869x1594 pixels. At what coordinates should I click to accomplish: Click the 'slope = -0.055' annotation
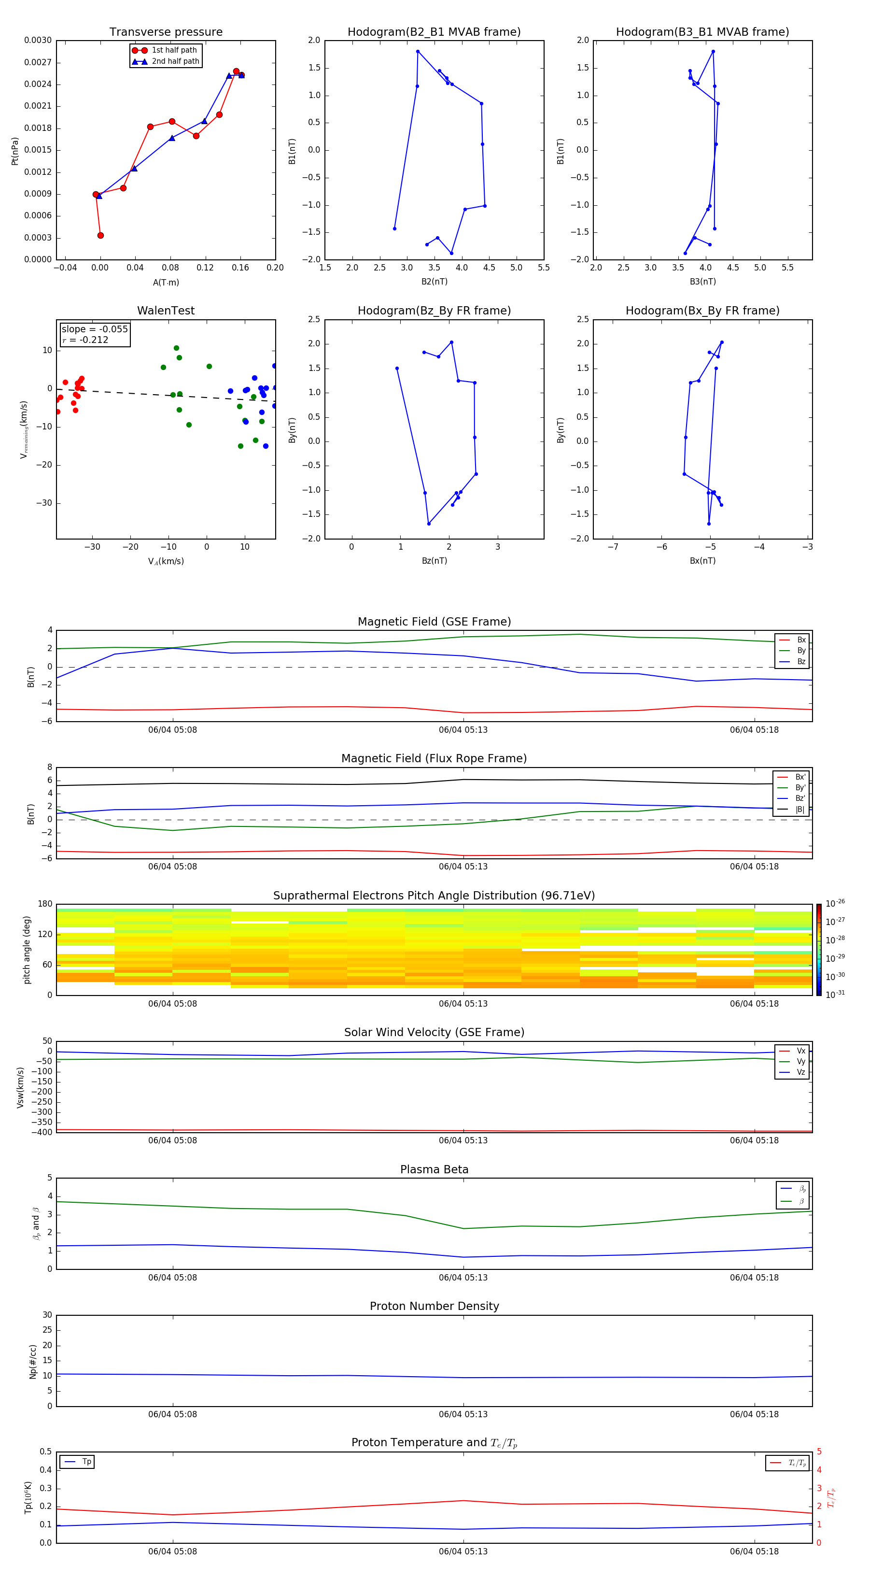point(95,329)
